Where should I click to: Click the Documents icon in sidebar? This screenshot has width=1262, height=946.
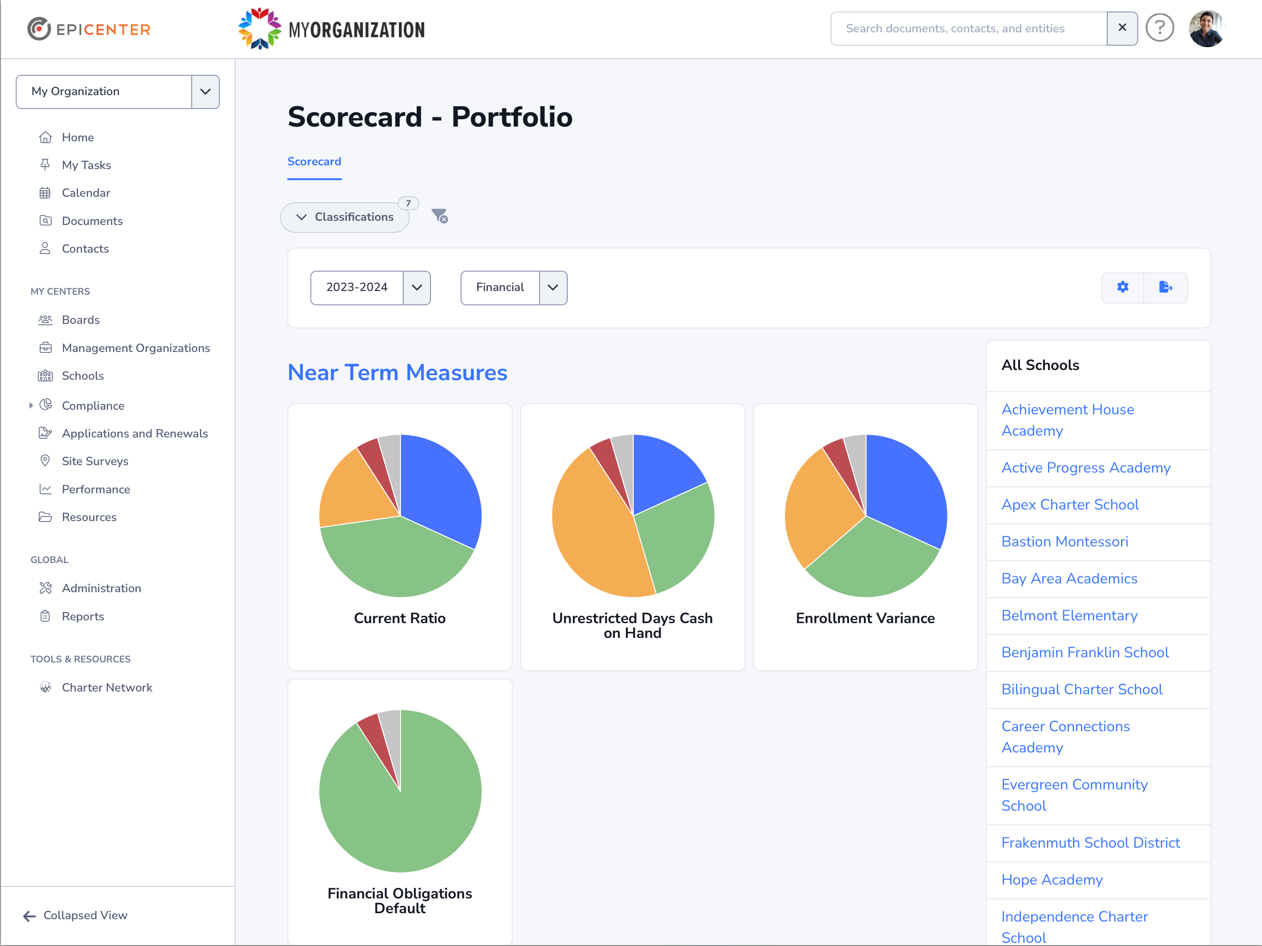coord(45,221)
